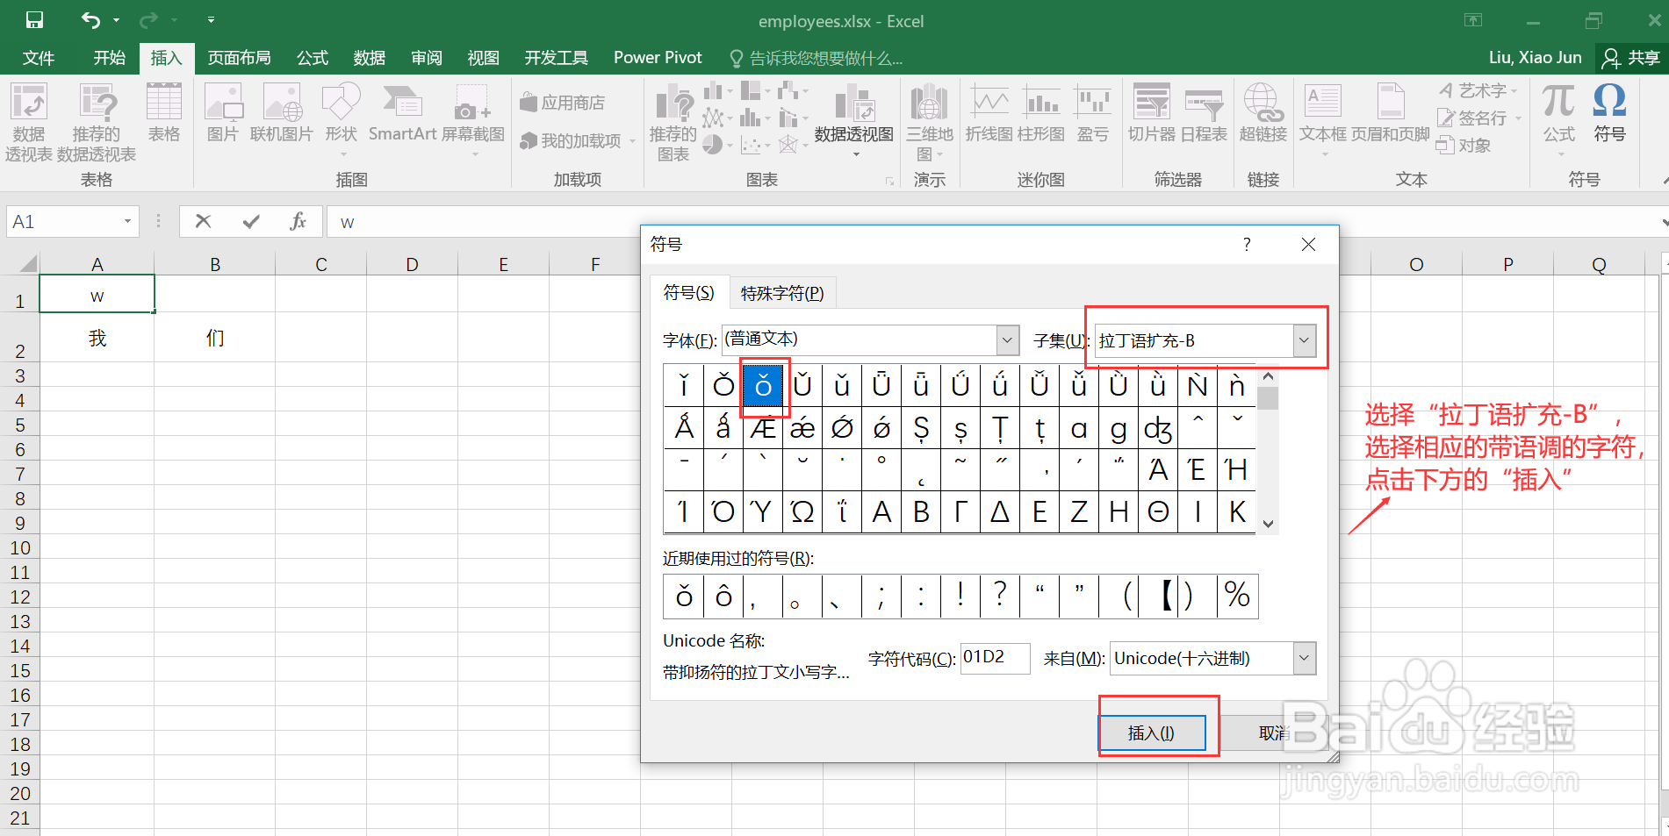Screen dimensions: 1669x836
Task: Switch to the Home (开始) ribbon tab
Action: (110, 58)
